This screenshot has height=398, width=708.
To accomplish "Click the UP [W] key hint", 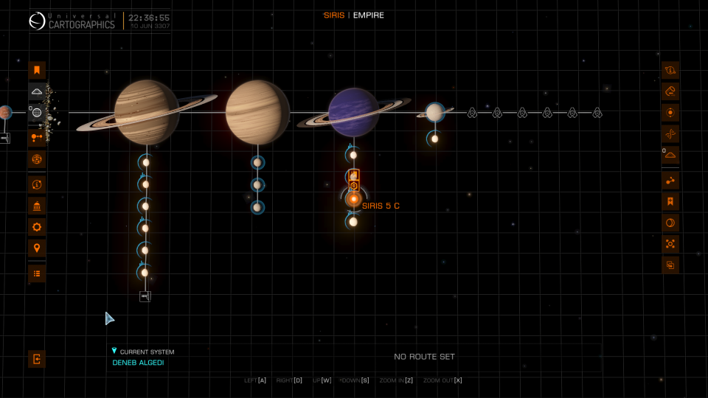I will [x=322, y=380].
